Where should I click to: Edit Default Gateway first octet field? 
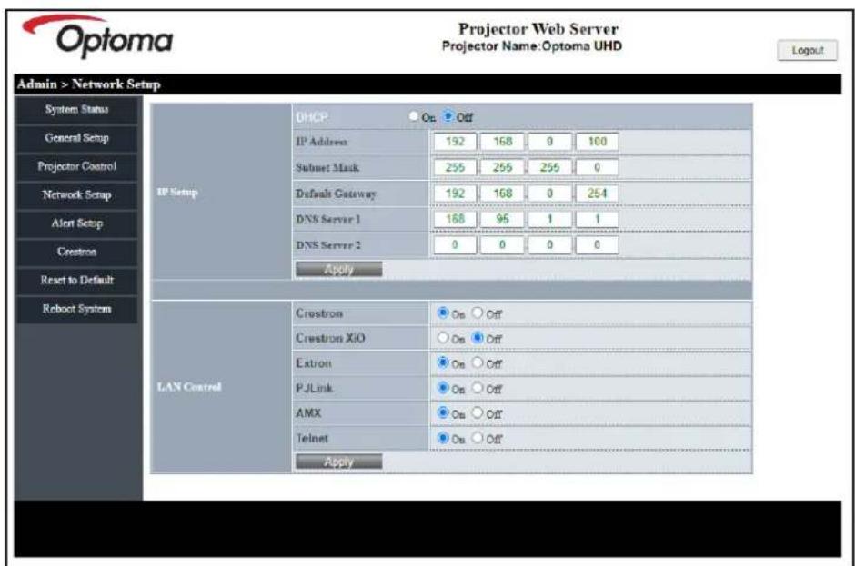point(455,194)
